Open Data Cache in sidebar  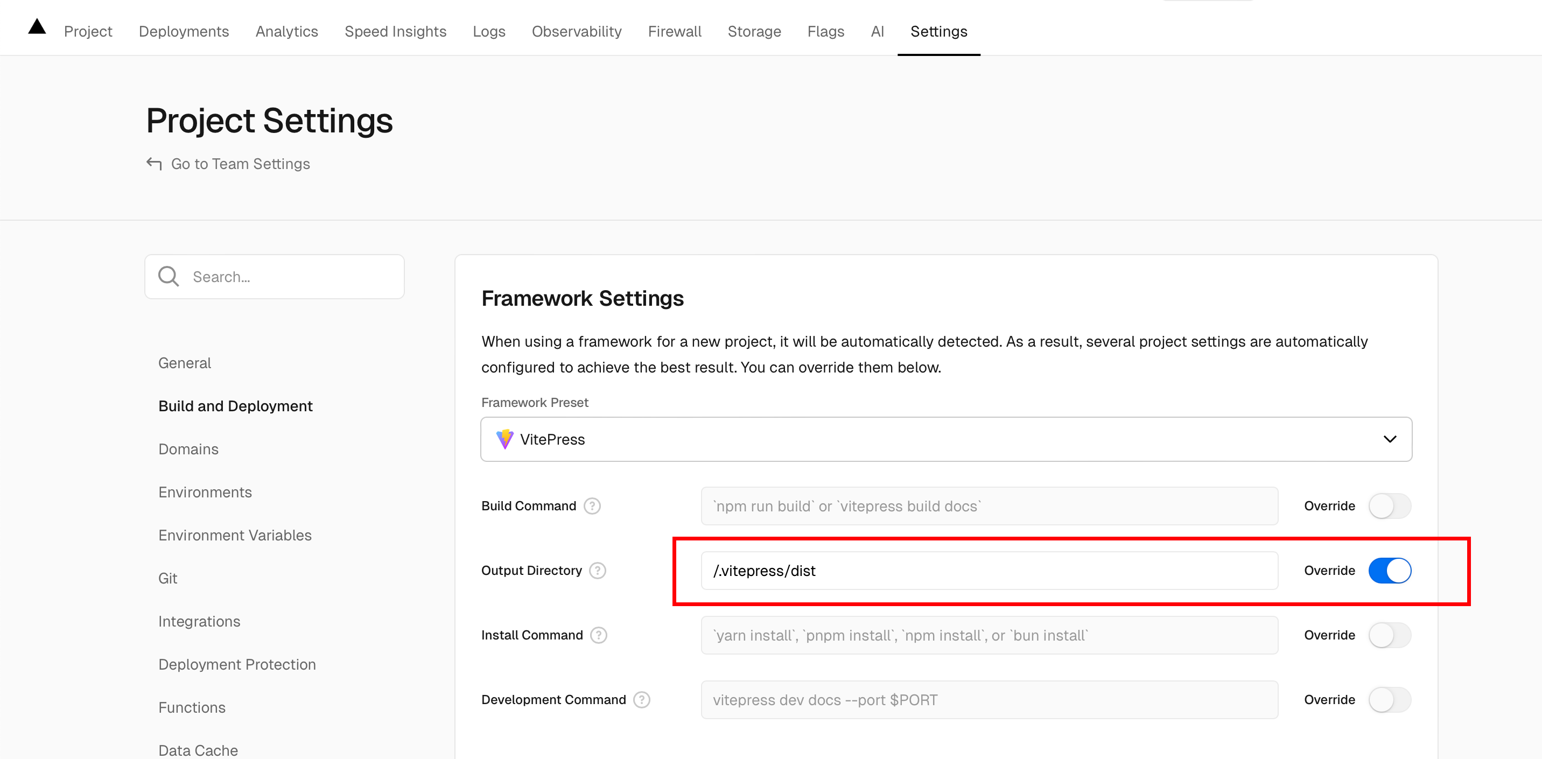point(198,750)
